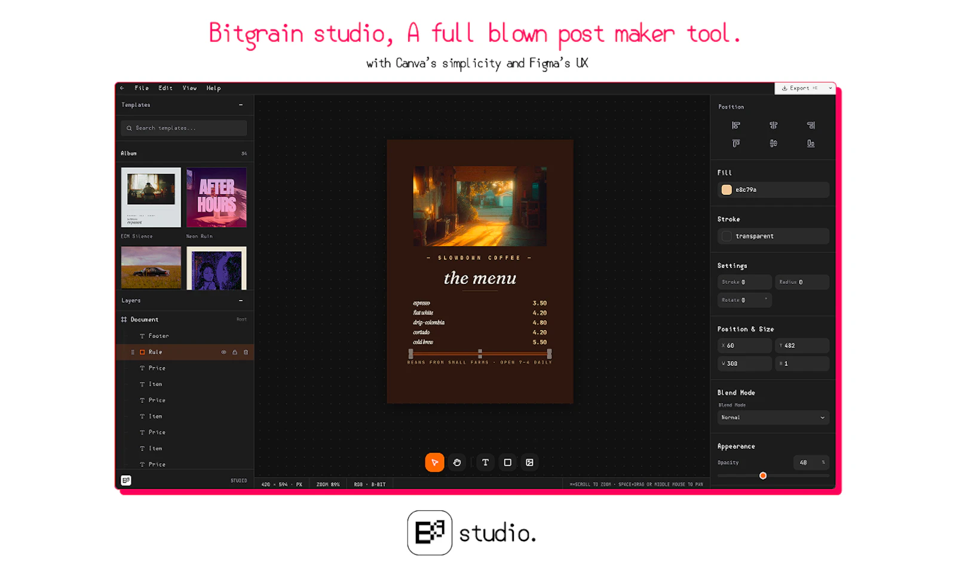
Task: Click the Opacity percentage field 48
Action: [811, 462]
